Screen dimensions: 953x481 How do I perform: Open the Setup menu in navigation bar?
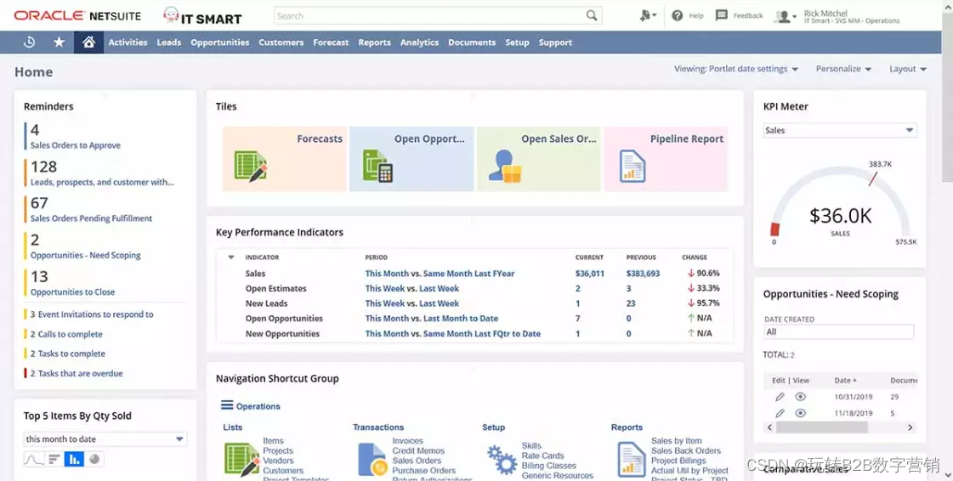[x=517, y=42]
